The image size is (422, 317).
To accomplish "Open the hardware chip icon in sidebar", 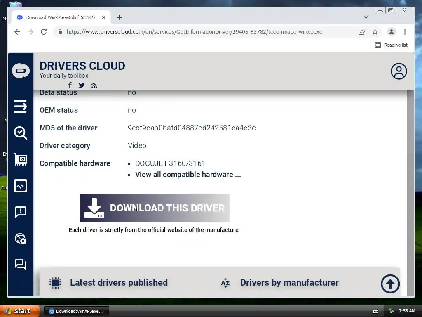I will click(x=21, y=159).
